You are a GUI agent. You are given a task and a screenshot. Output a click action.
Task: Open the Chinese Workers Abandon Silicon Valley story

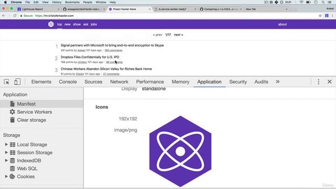tap(106, 69)
